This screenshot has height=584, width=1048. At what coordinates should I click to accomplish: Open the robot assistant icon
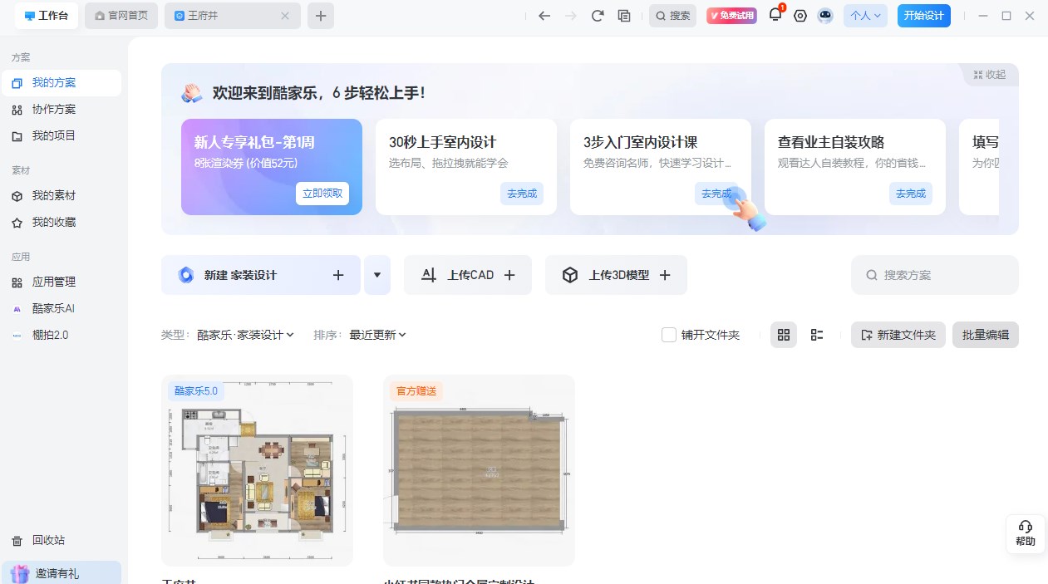pyautogui.click(x=825, y=16)
